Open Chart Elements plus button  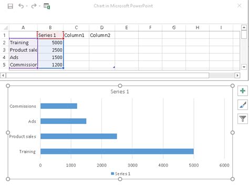(243, 91)
